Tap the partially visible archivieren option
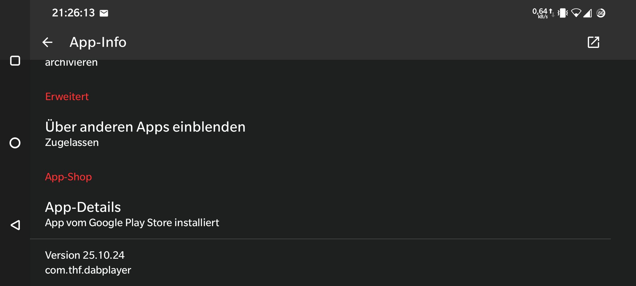The image size is (636, 286). point(71,63)
